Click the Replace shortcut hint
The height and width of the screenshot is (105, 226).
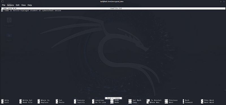click(x=44, y=102)
